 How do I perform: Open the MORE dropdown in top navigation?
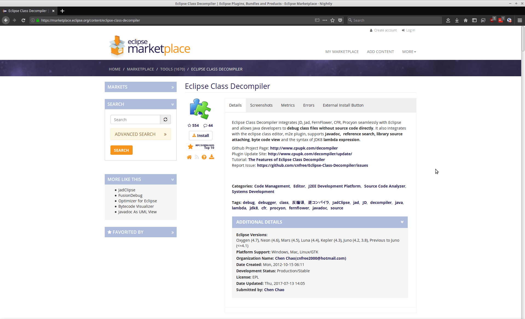tap(409, 52)
